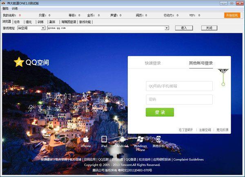Image resolution: width=245 pixels, height=177 pixels.
Task: Open the 应用侵权投诉 footer link
Action: 162,160
